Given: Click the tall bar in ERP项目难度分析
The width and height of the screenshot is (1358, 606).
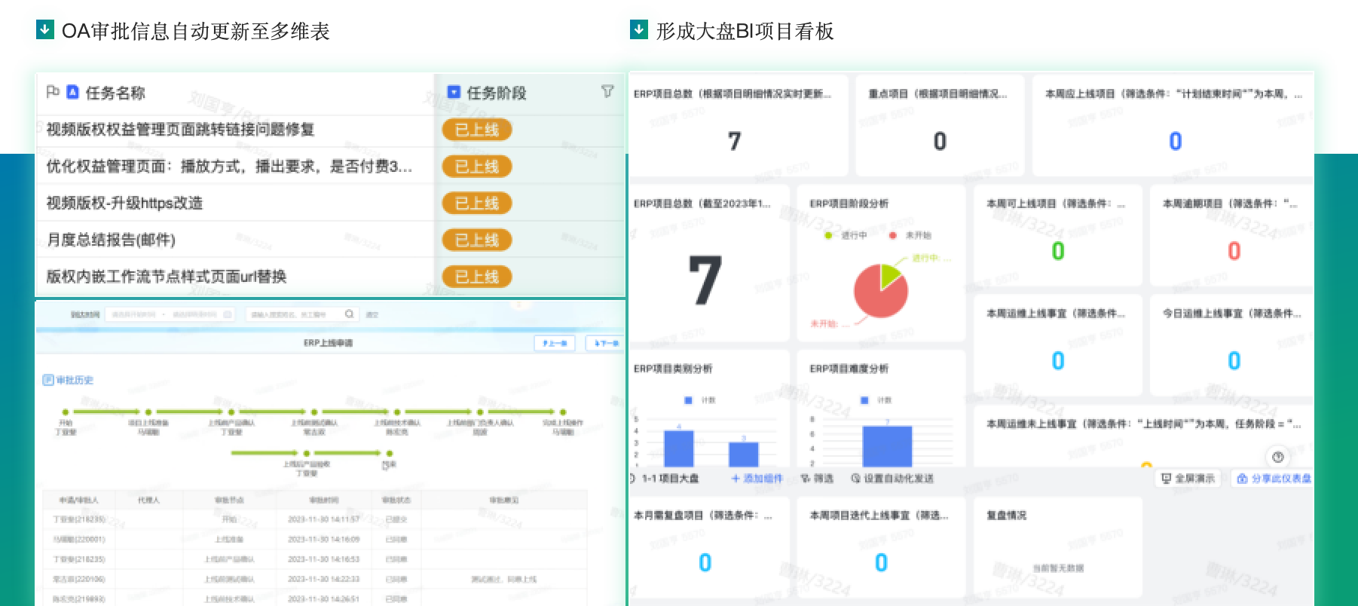Looking at the screenshot, I should pyautogui.click(x=887, y=446).
